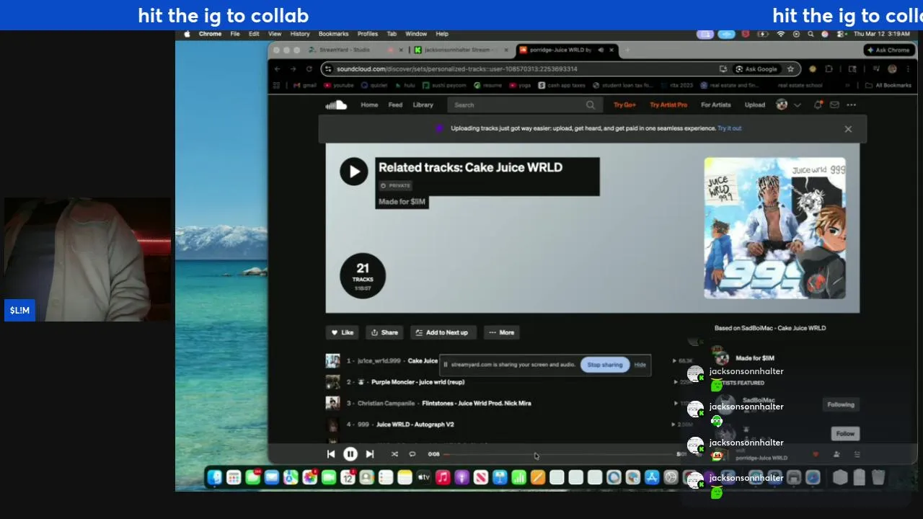
Task: Bookmark this page with star icon
Action: tap(791, 69)
